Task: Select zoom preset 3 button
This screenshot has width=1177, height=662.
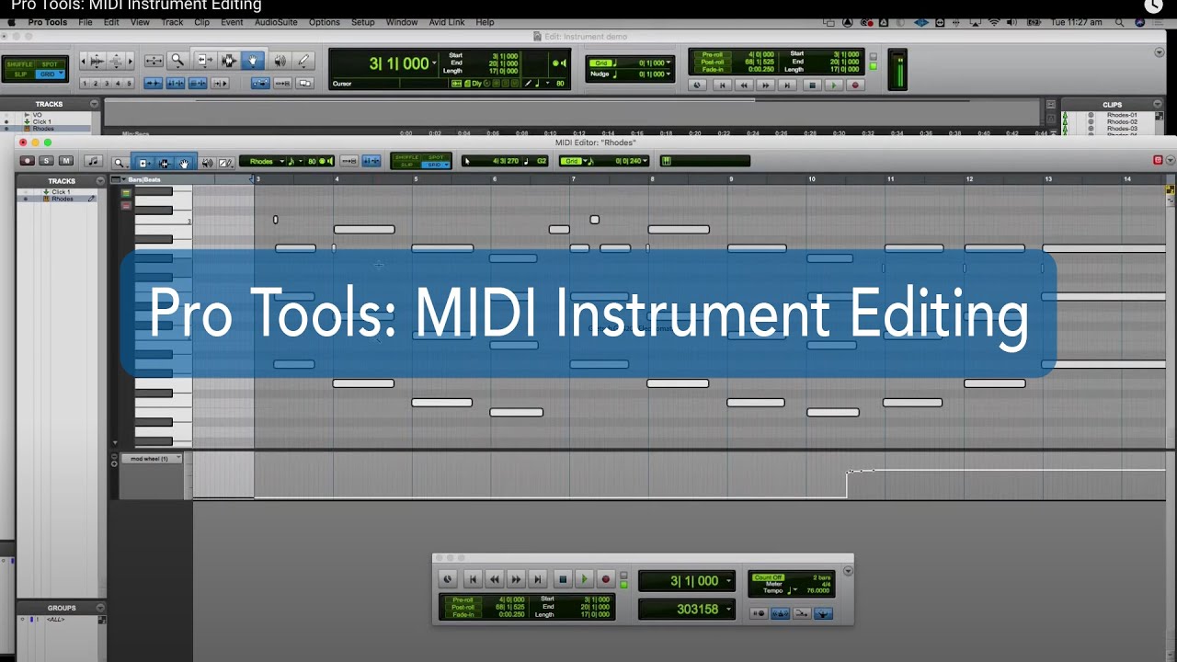Action: 107,84
